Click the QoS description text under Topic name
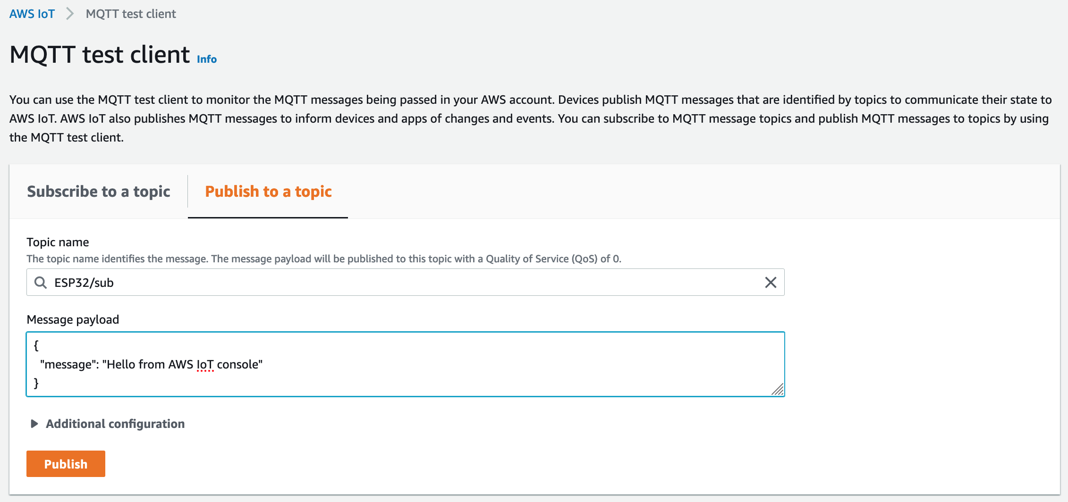 [324, 259]
